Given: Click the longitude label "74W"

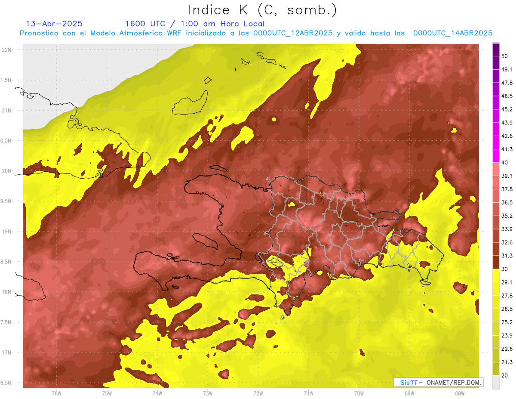Looking at the screenshot, I should coord(157,393).
